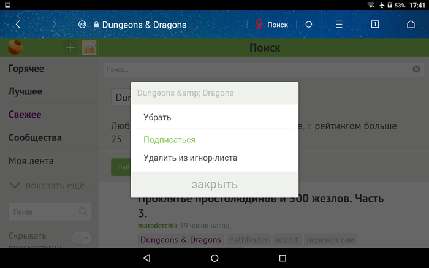
Task: Tap the browser forward arrow
Action: 54,25
